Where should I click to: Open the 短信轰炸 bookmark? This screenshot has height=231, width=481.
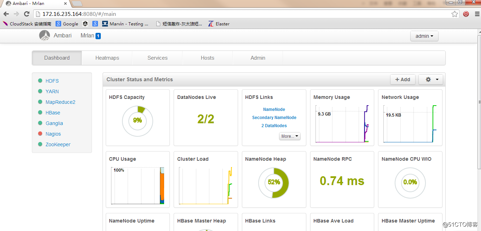(x=179, y=24)
